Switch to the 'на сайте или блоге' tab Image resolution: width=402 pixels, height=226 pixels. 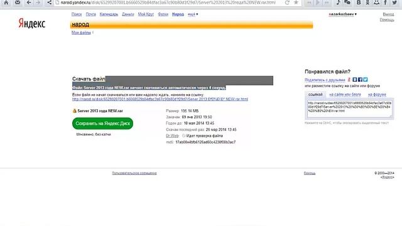[x=345, y=95]
